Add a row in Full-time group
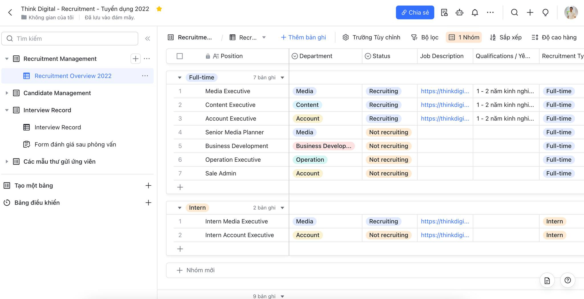Screen dimensions: 584x299 [180, 187]
